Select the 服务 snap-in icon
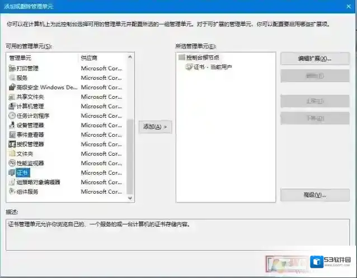 point(12,78)
